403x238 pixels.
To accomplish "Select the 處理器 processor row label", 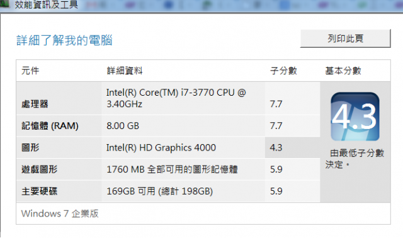I will click(35, 104).
